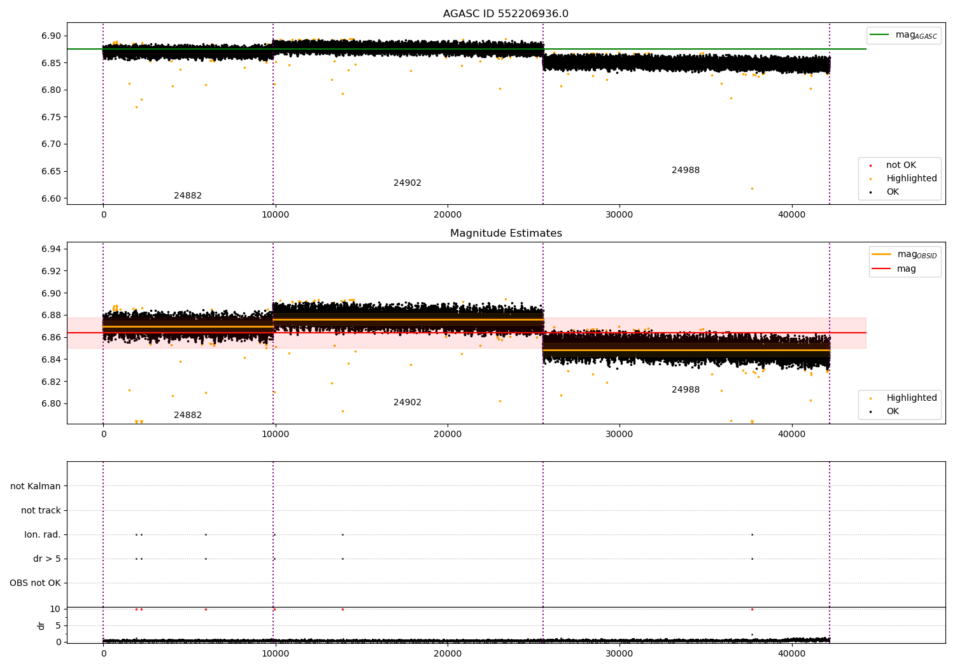Click x-tick '20000' under top plot

coord(448,215)
